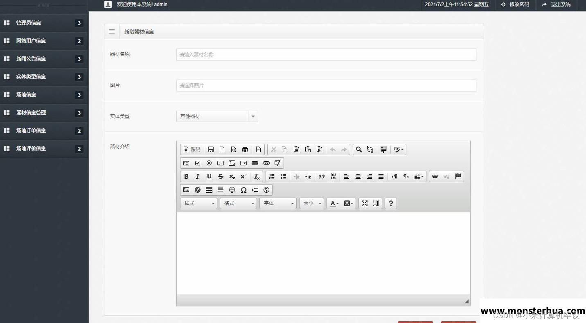Click the Print icon in editor toolbar
The width and height of the screenshot is (586, 323).
[x=245, y=149]
